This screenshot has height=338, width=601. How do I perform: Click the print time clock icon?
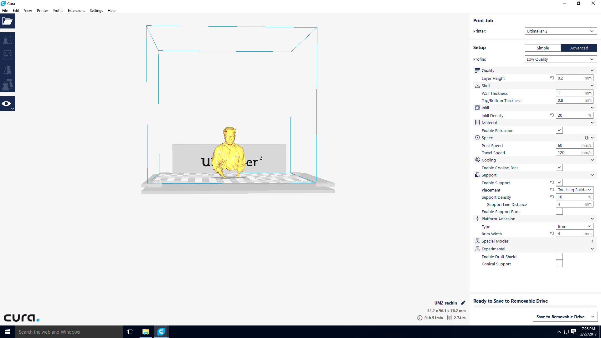[x=420, y=318]
